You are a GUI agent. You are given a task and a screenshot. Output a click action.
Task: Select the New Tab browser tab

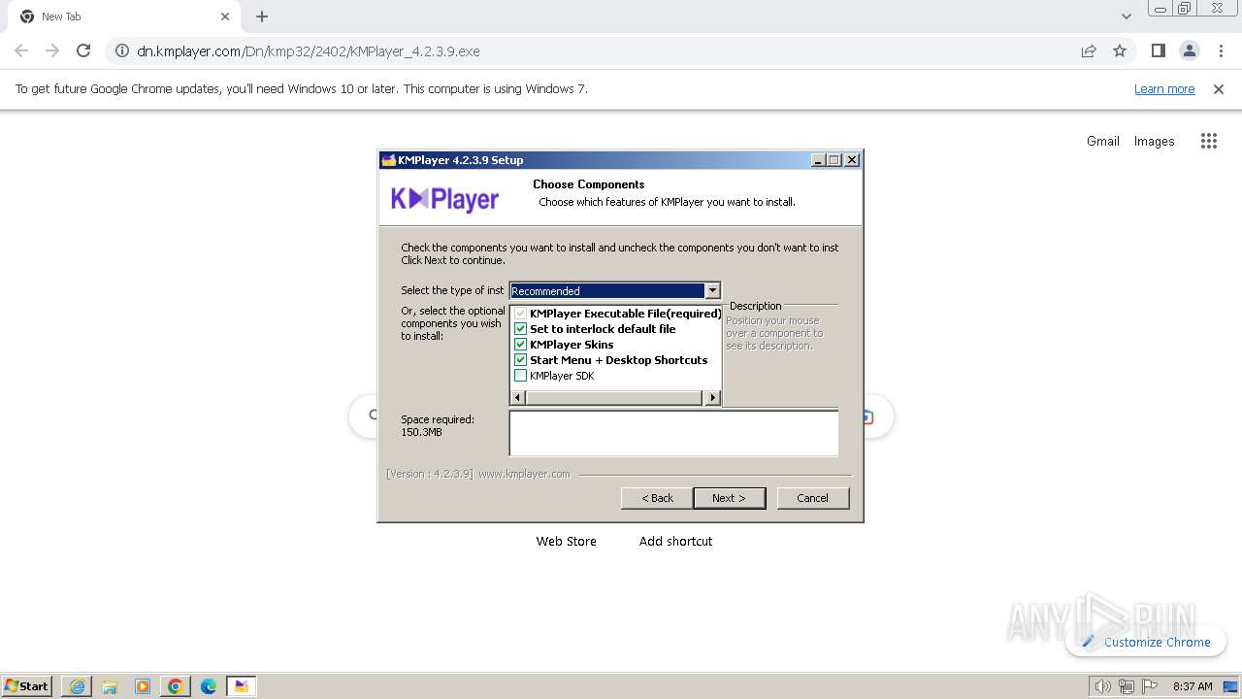[124, 17]
